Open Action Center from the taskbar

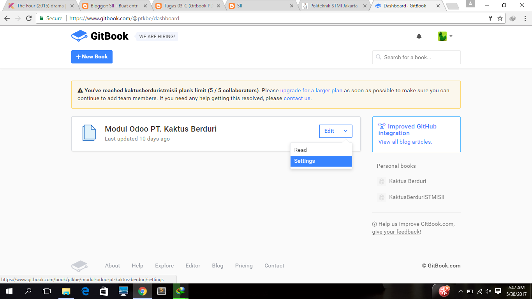pos(498,291)
